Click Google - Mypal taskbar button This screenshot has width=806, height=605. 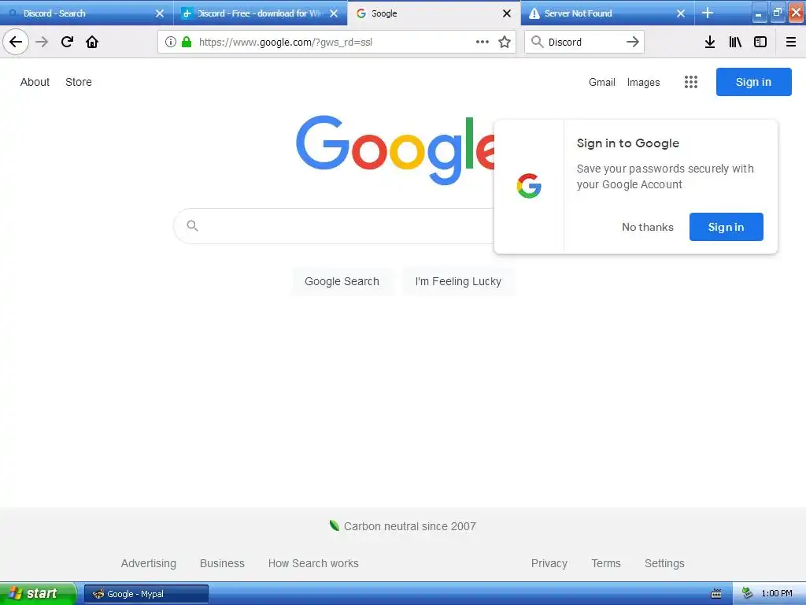pyautogui.click(x=146, y=594)
